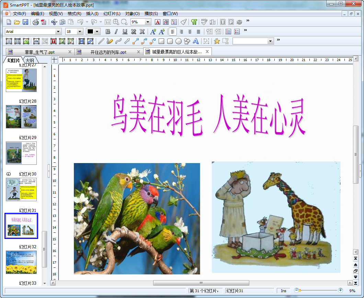Set zoom to actual size 1:1

pyautogui.click(x=108, y=22)
